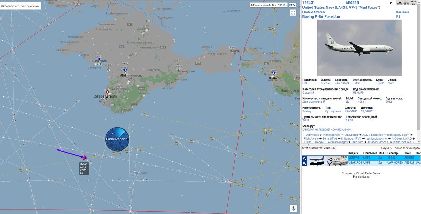The image size is (421, 214).
Task: Open N Number (FAA) link
Action: pos(351,139)
